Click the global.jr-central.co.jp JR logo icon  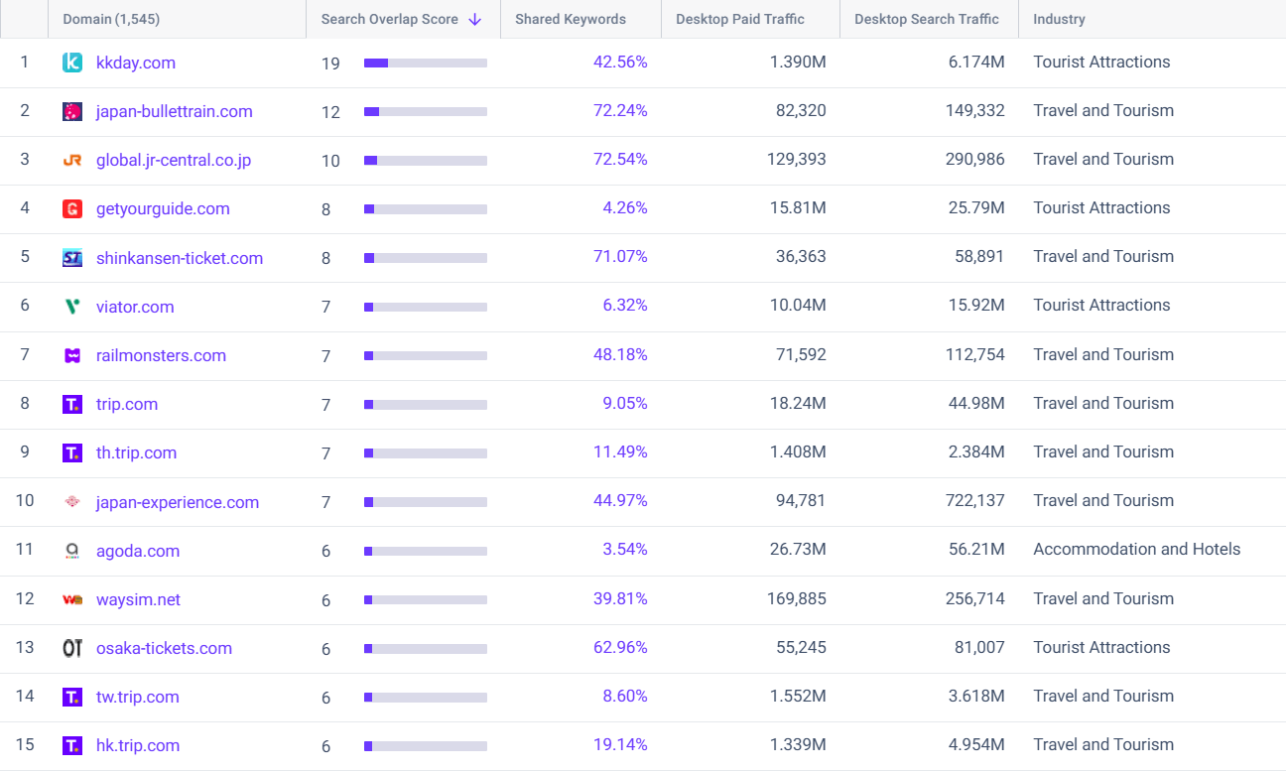[x=72, y=160]
